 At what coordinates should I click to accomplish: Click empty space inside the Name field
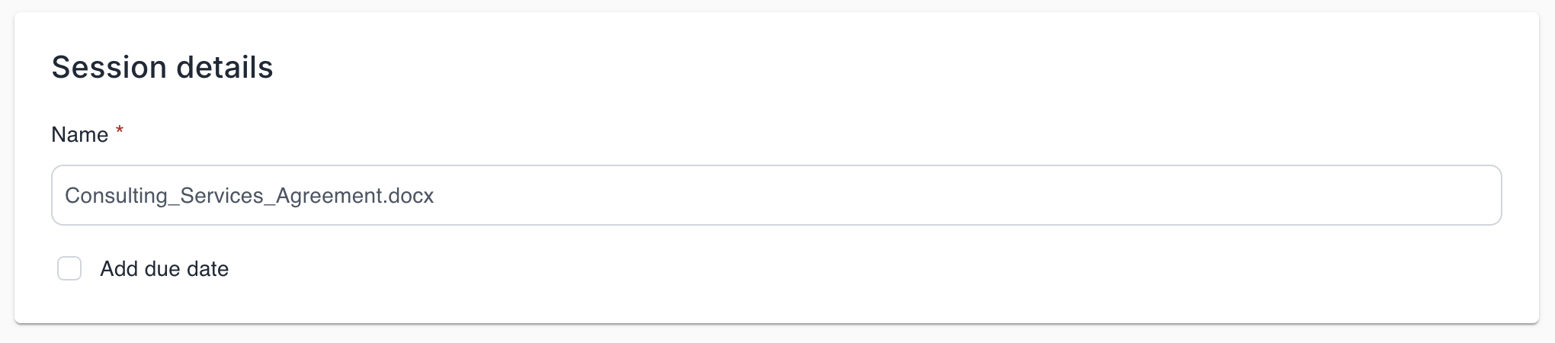[991, 195]
